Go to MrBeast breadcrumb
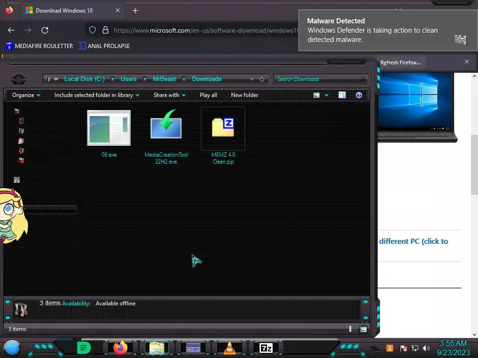The height and width of the screenshot is (358, 478). 164,79
